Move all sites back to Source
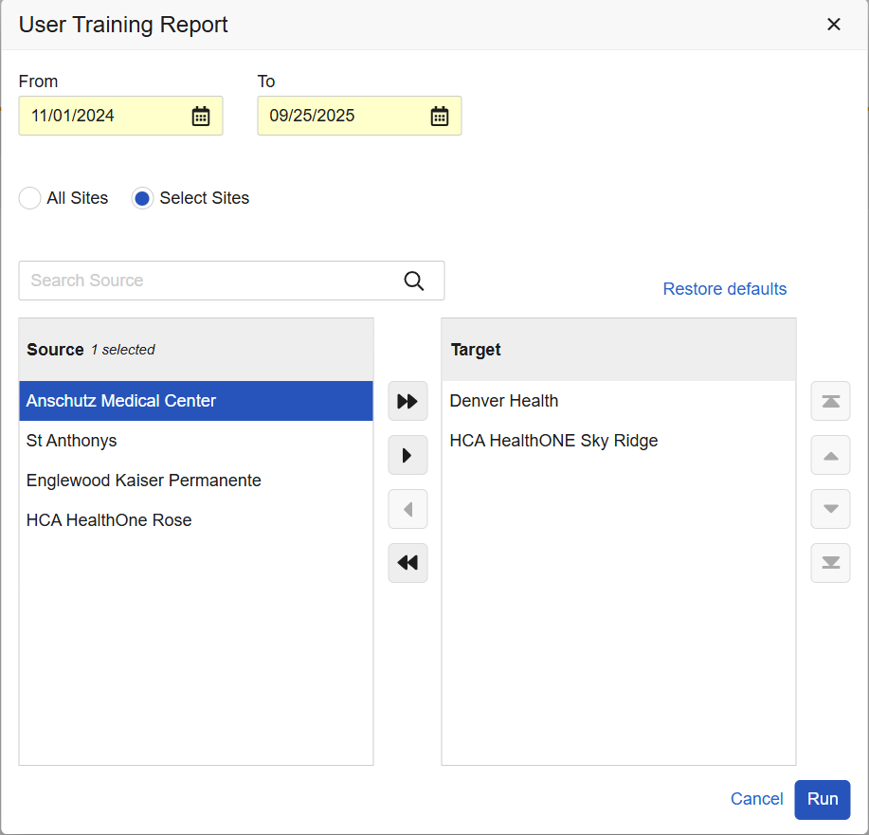This screenshot has width=869, height=835. pyautogui.click(x=407, y=563)
